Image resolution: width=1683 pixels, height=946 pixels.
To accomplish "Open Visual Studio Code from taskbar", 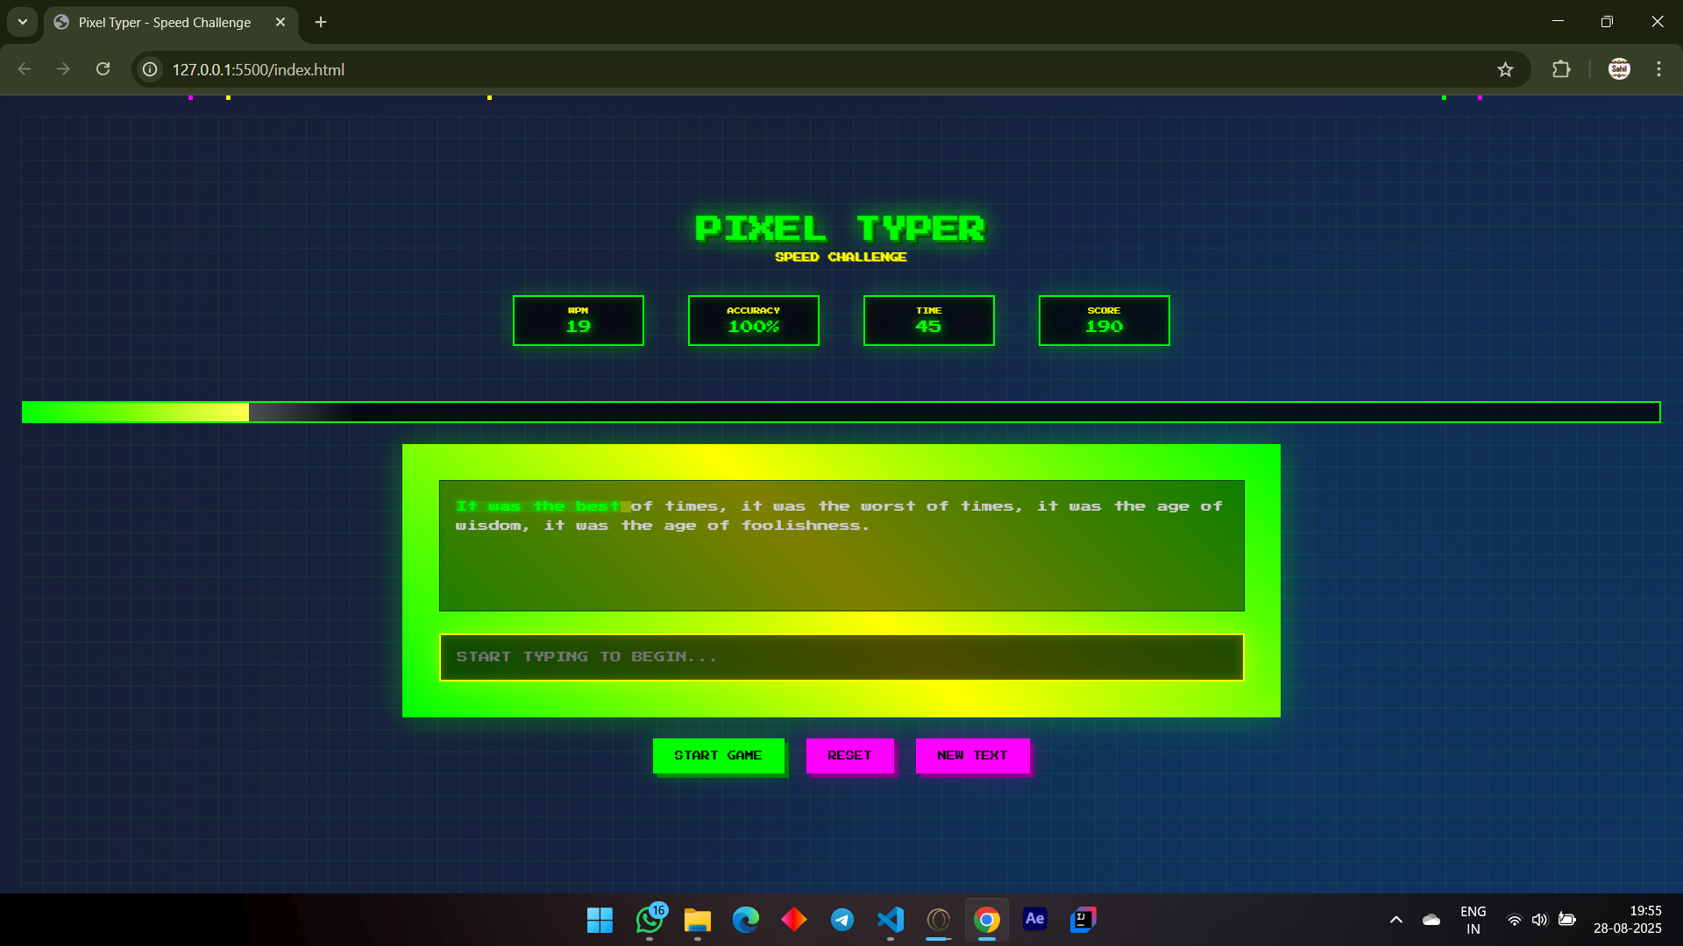I will pyautogui.click(x=890, y=920).
